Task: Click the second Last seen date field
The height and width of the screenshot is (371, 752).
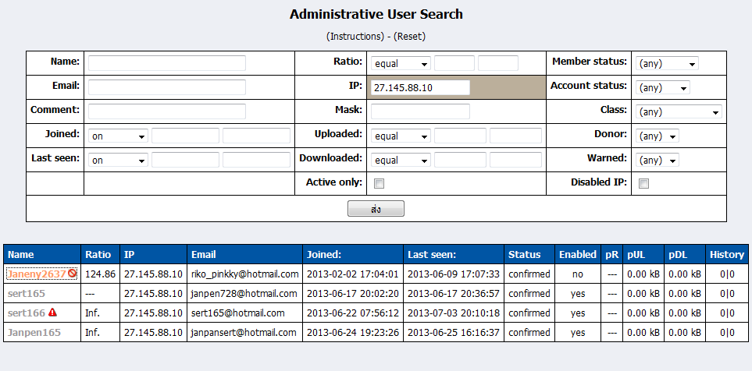Action: tap(256, 160)
